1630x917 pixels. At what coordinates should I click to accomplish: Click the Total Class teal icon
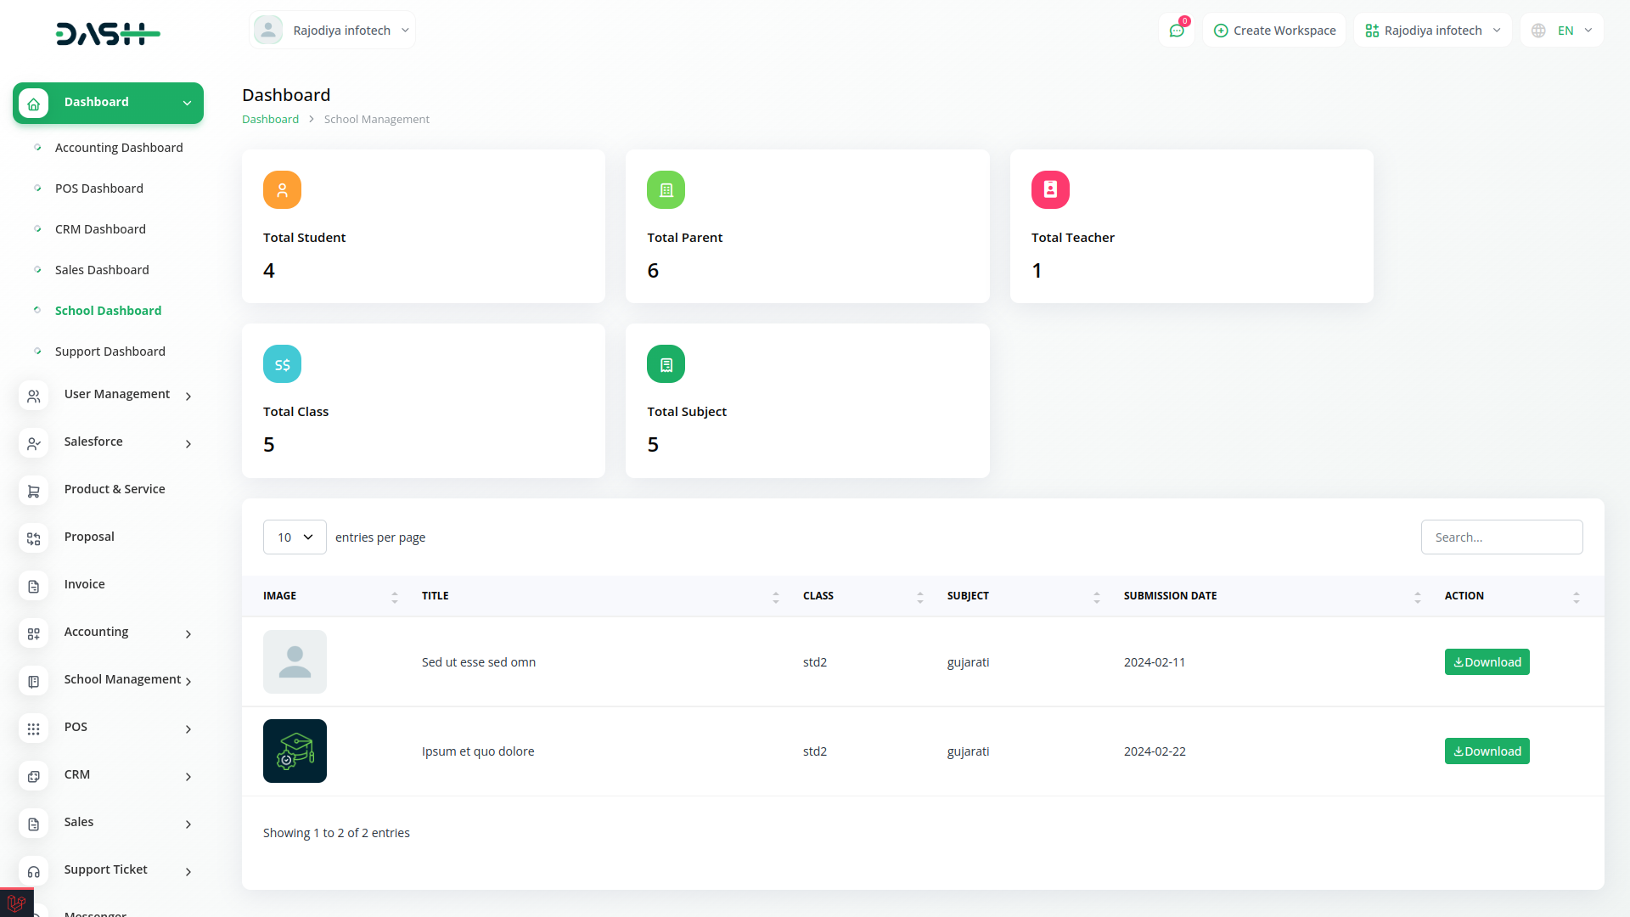tap(282, 364)
